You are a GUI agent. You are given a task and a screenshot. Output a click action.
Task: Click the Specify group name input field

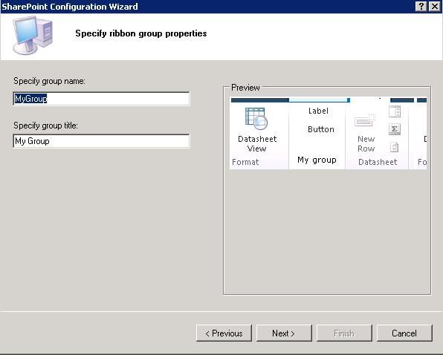pos(101,99)
